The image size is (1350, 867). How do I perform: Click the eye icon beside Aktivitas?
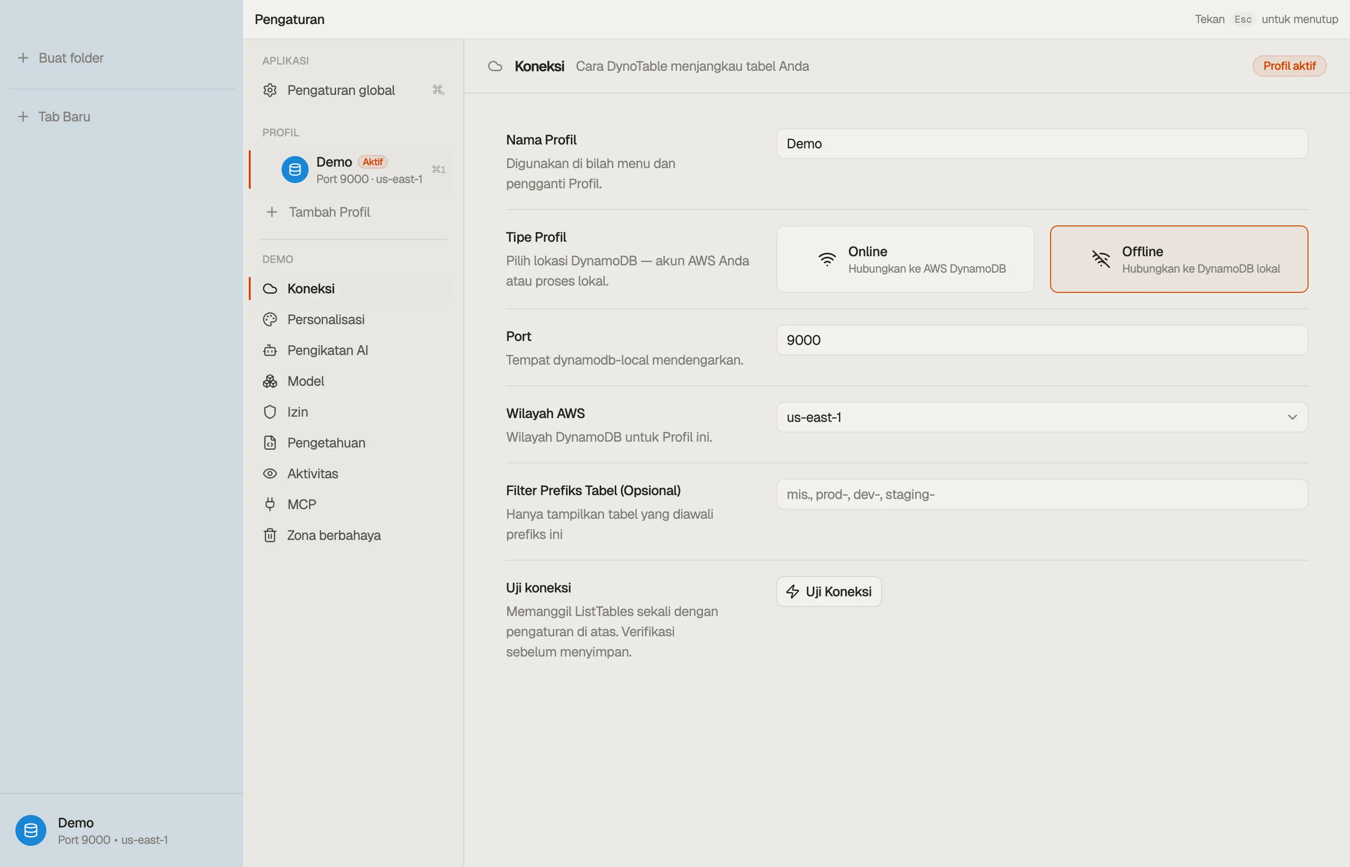(x=270, y=473)
